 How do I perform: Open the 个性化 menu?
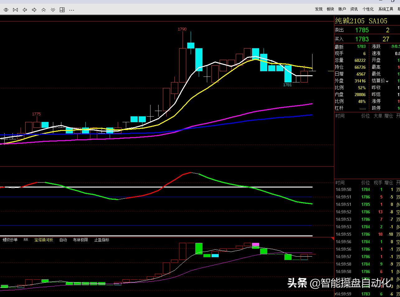368,9
